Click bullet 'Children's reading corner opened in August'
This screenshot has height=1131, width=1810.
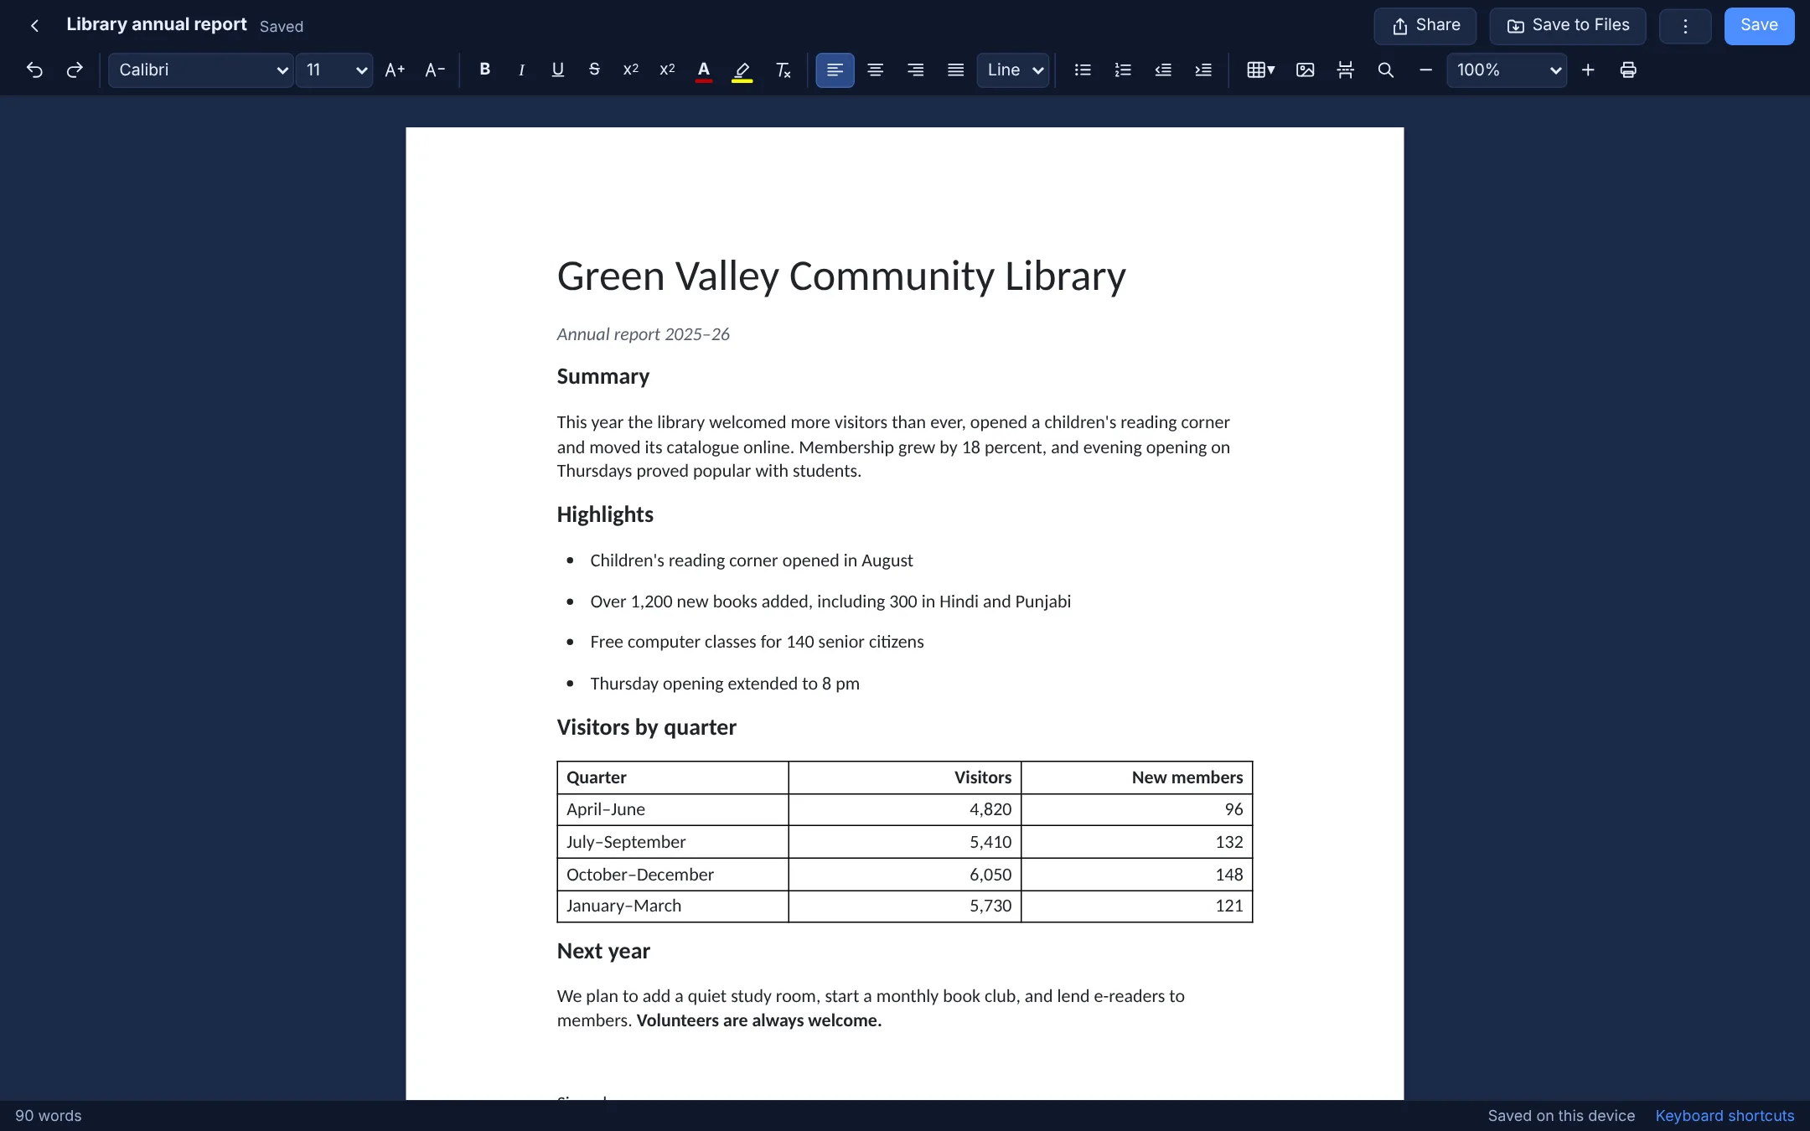tap(752, 560)
